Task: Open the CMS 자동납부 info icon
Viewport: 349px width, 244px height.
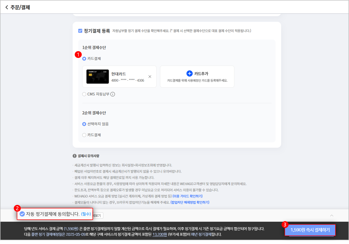Action: [113, 94]
